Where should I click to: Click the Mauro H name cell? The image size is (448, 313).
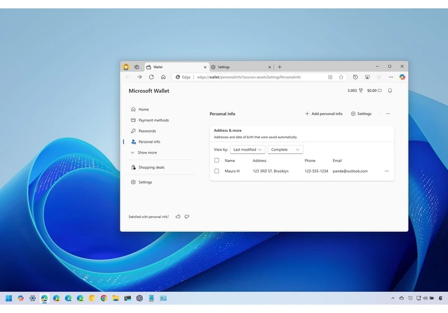232,171
